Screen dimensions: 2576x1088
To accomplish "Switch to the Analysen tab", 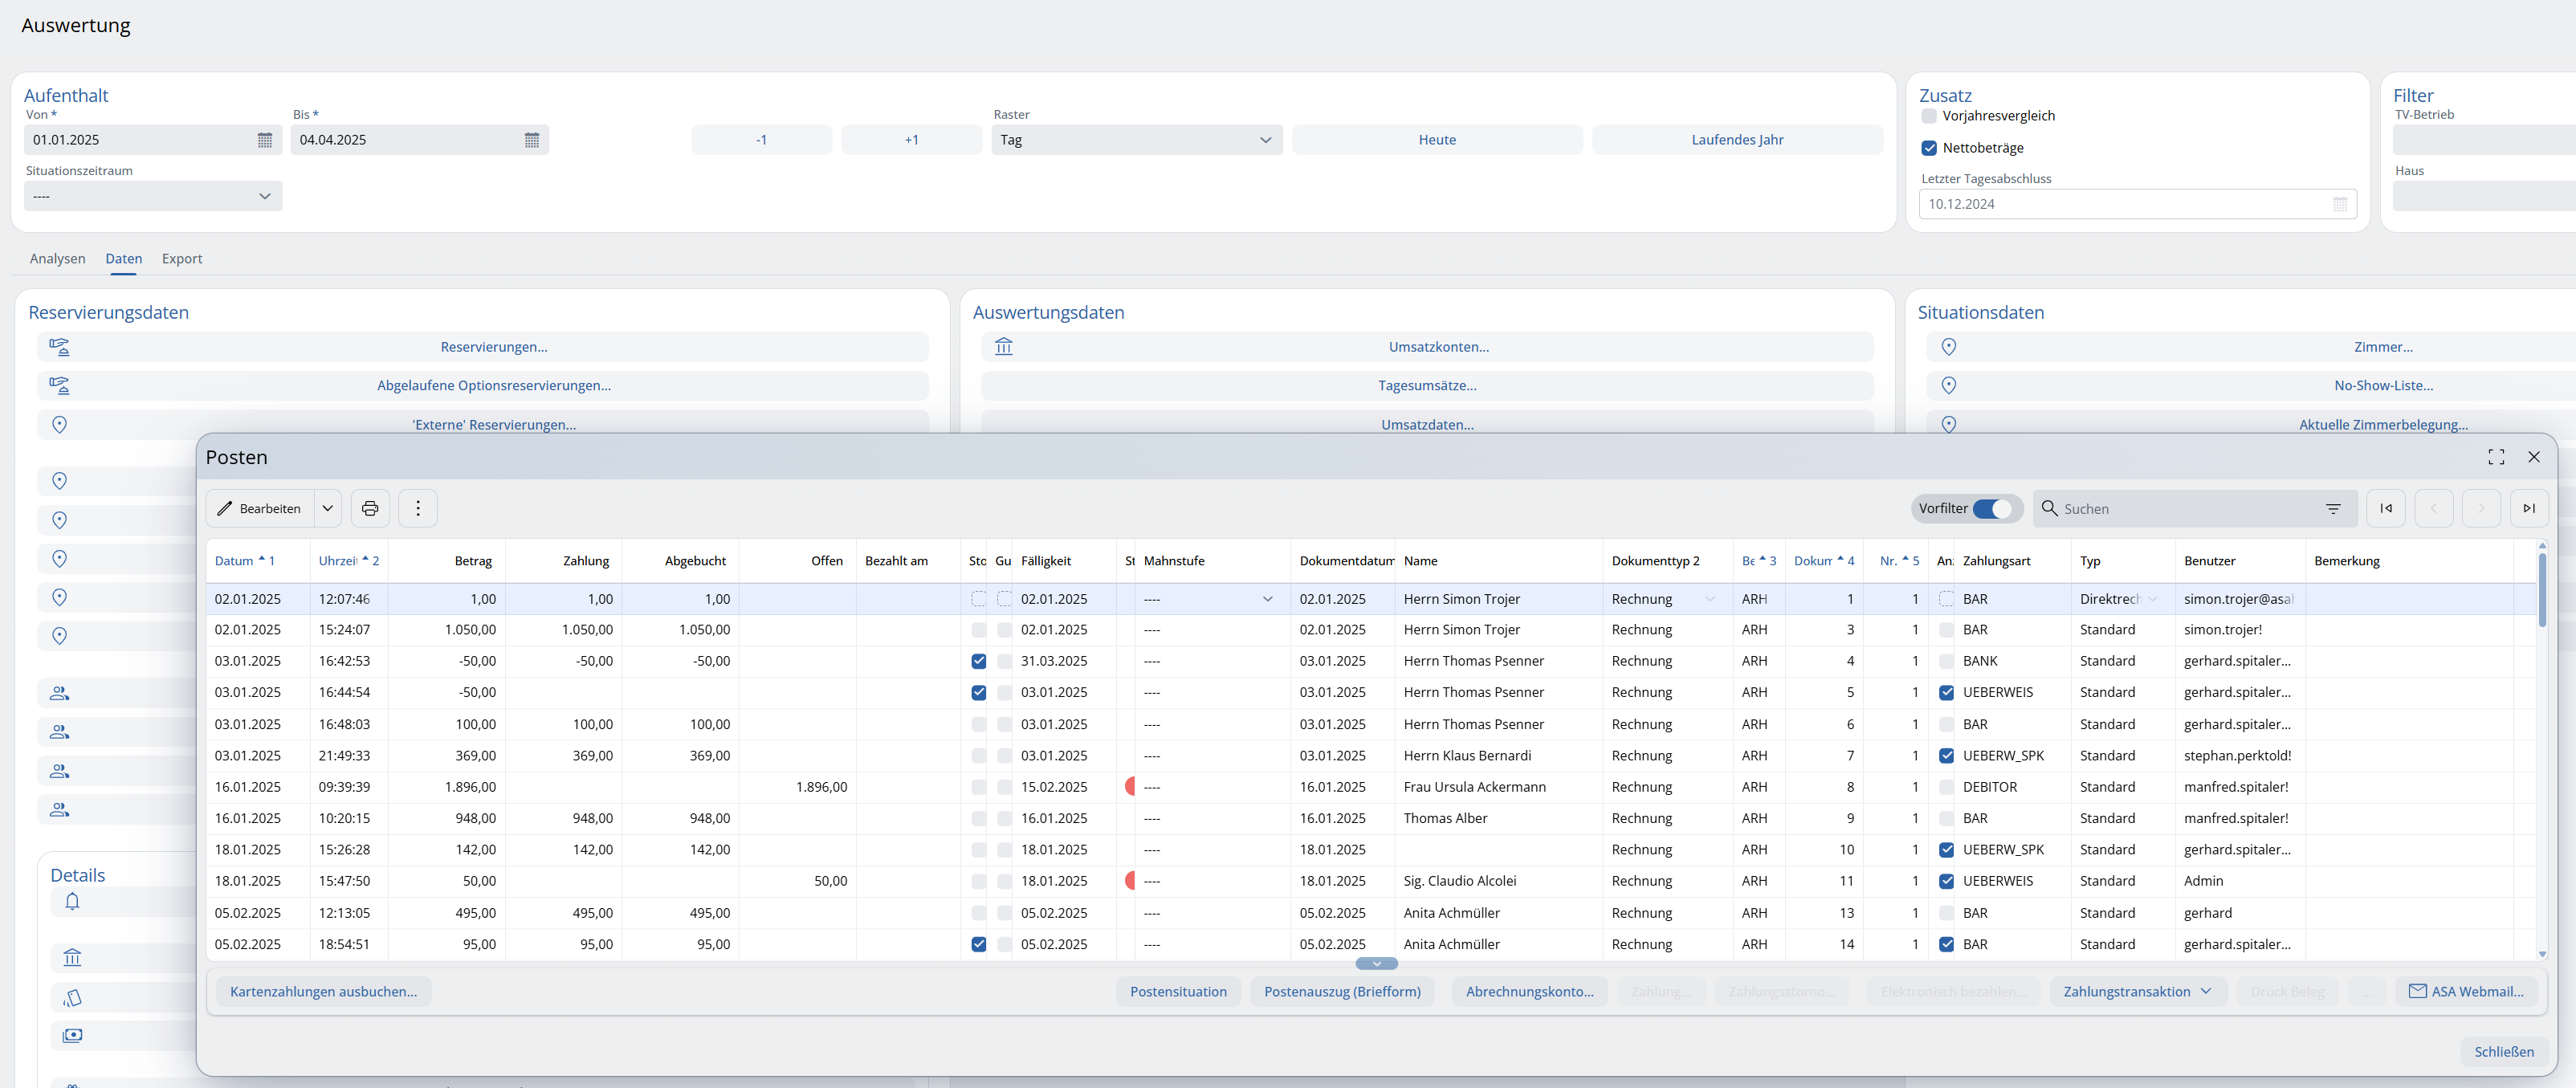I will pyautogui.click(x=58, y=258).
